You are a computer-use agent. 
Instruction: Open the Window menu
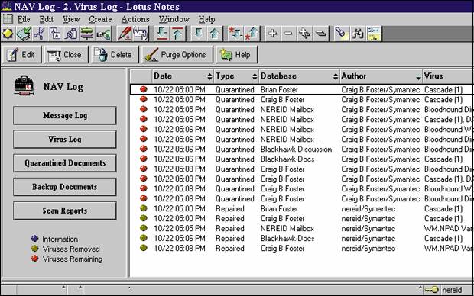(174, 19)
